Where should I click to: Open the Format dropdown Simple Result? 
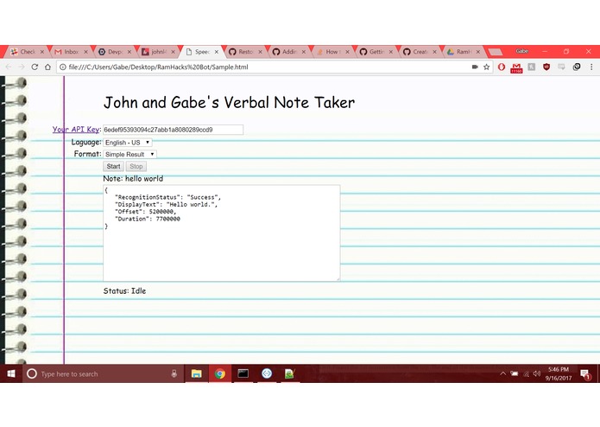coord(129,155)
